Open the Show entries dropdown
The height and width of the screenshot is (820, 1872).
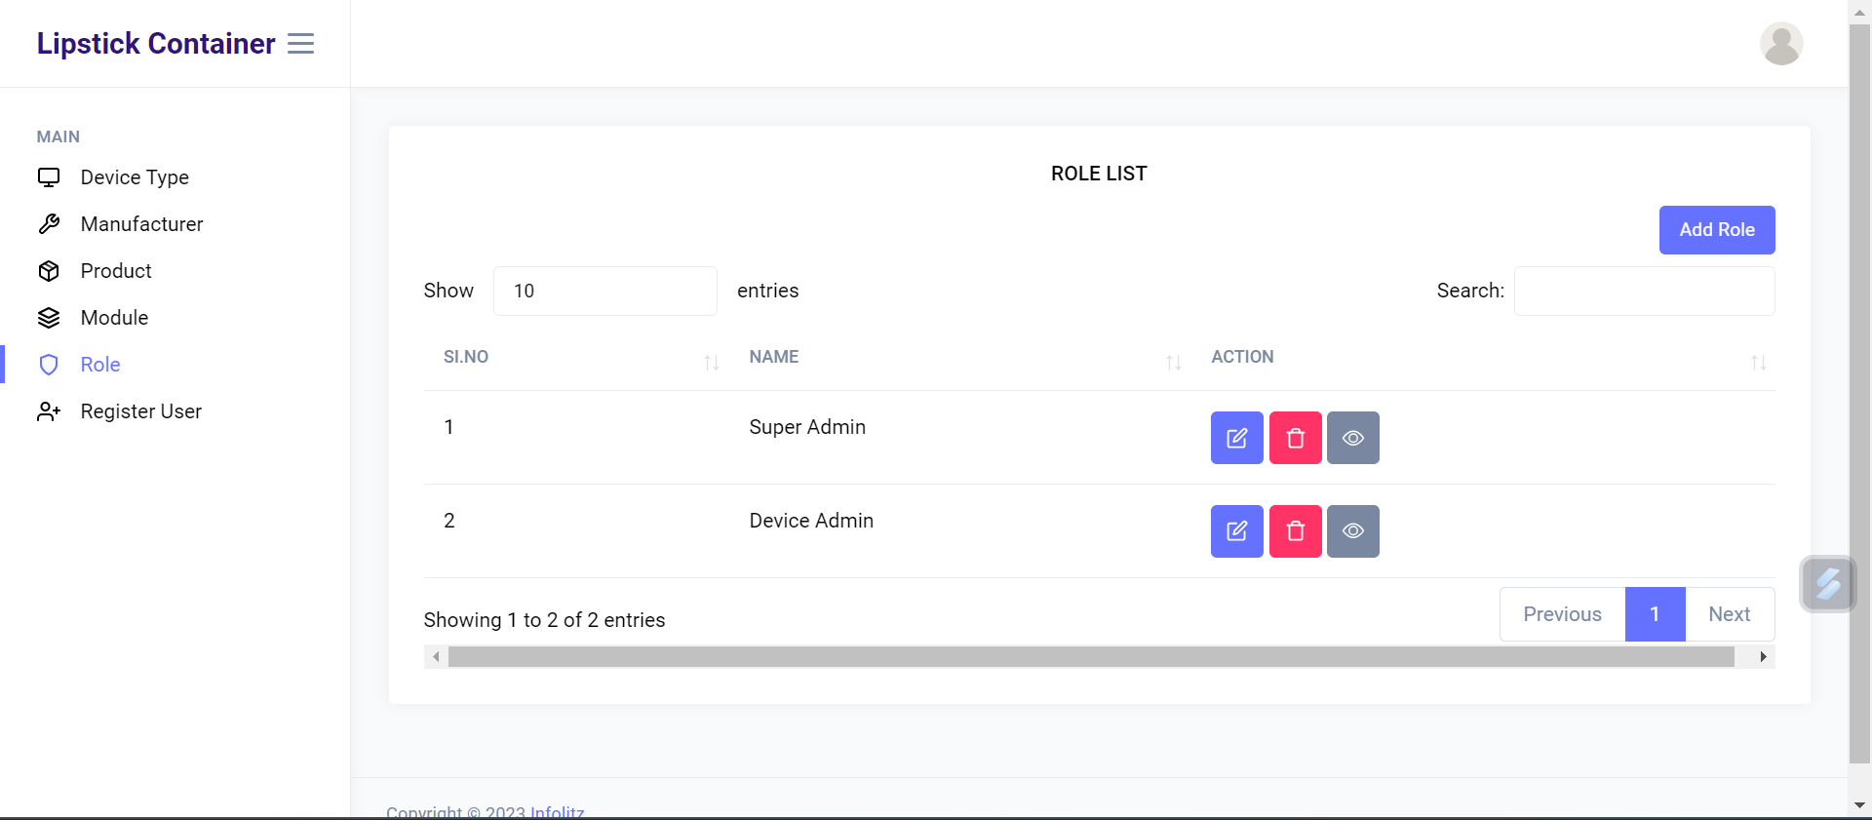tap(604, 291)
